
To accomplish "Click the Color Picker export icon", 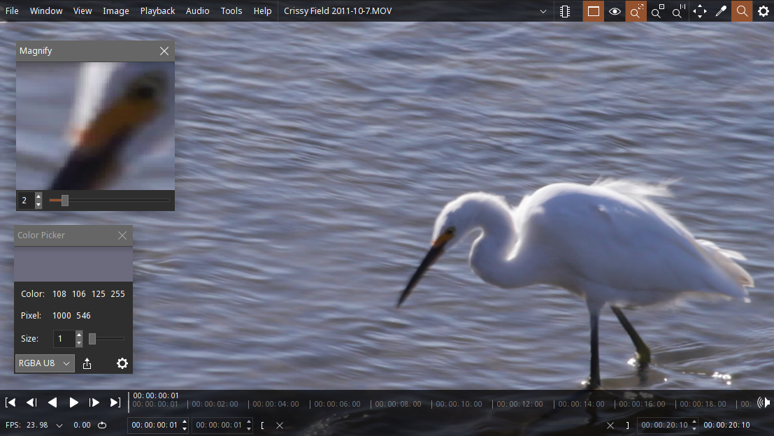I will [x=87, y=363].
